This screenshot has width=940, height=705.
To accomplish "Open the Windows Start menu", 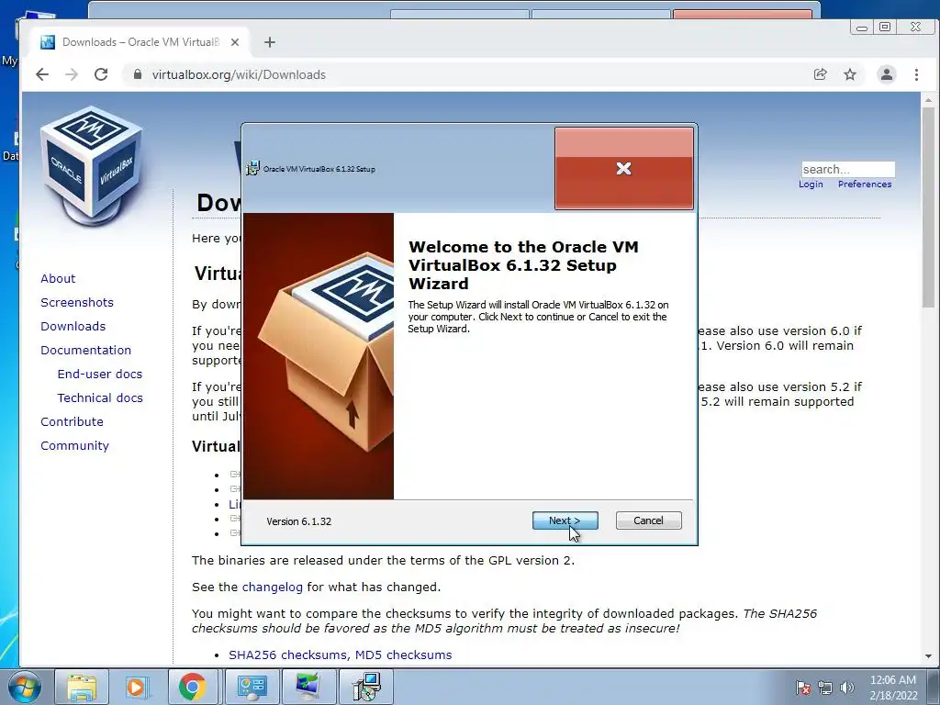I will click(x=25, y=687).
